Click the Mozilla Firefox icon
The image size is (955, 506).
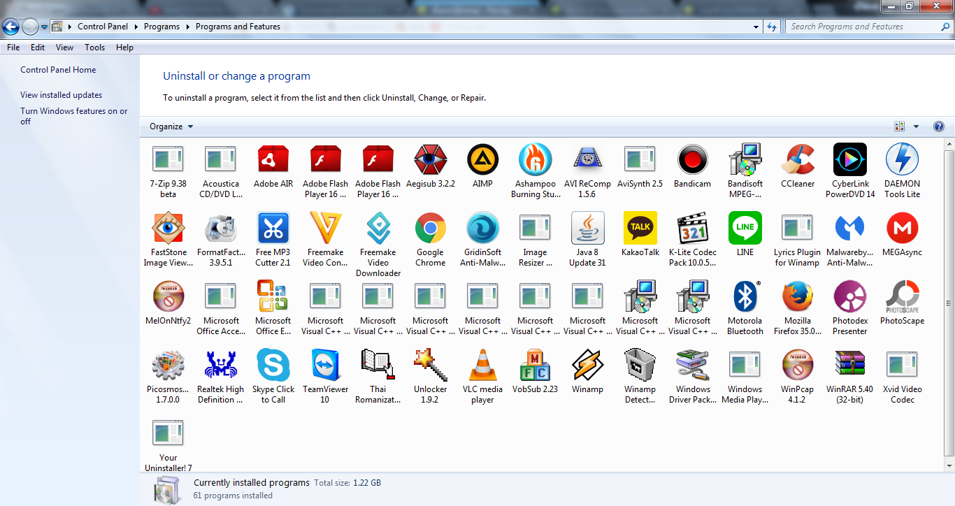tap(798, 297)
